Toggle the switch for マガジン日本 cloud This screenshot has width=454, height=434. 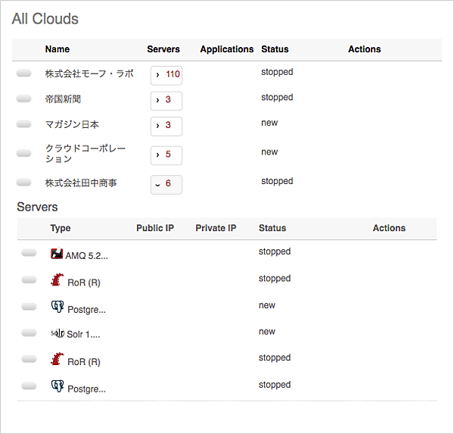23,124
